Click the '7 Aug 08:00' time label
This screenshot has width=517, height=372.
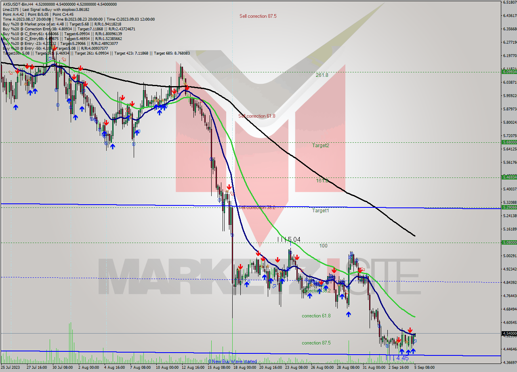coord(141,368)
